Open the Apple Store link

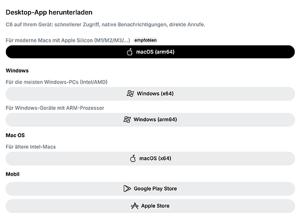tap(150, 206)
